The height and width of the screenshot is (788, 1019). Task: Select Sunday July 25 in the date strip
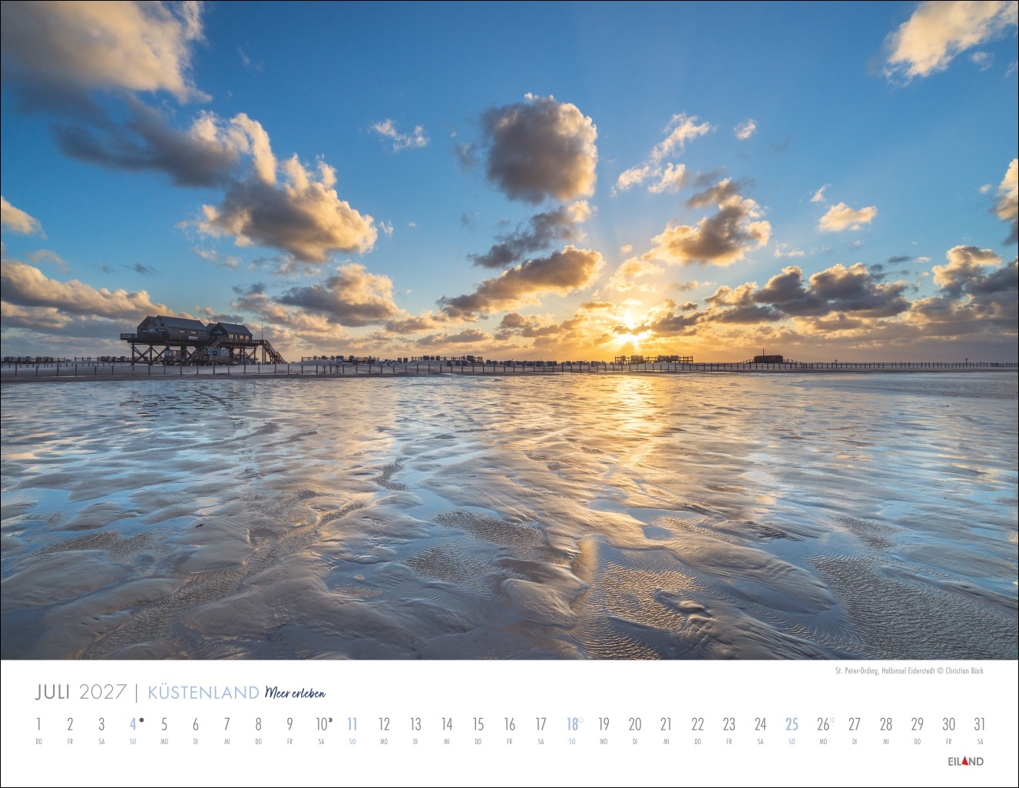(791, 725)
